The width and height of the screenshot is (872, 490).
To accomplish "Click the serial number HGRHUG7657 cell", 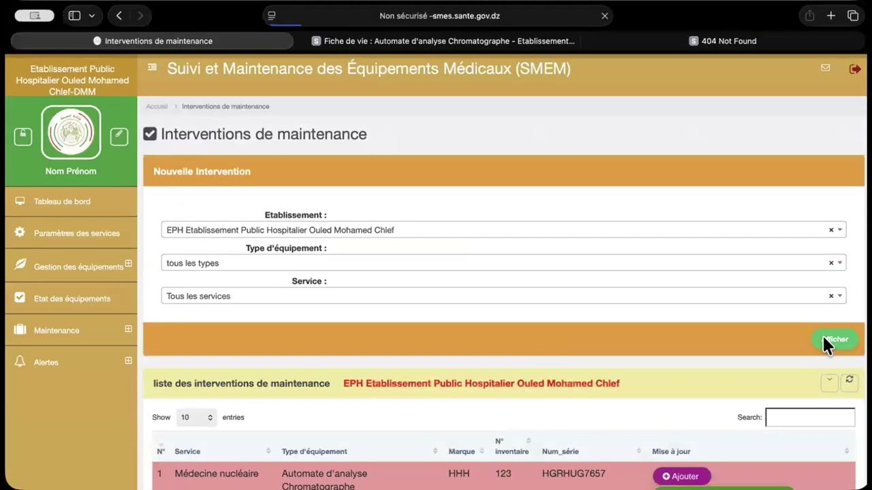I will 574,474.
